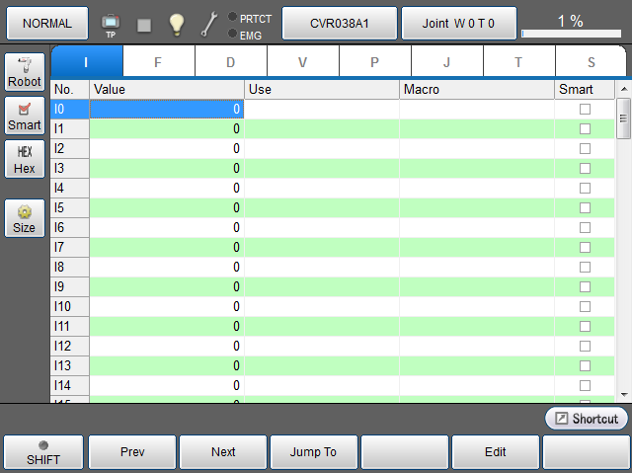632x473 pixels.
Task: Select the P variable tab
Action: coord(374,62)
